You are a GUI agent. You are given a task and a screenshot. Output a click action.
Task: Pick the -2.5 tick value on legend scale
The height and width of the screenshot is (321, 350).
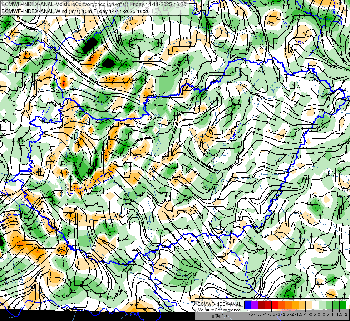click(285, 314)
